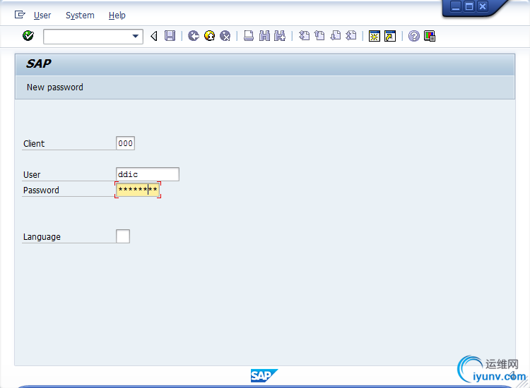Viewport: 530px width, 388px height.
Task: Open Help question mark icon
Action: click(413, 36)
